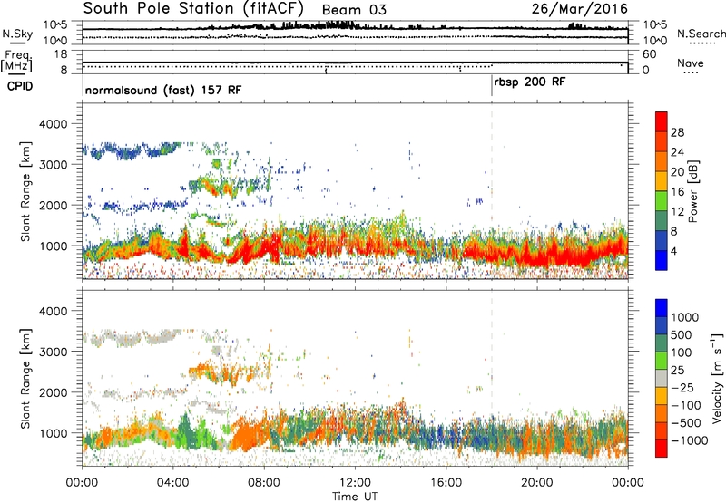
Task: Click the 'Nave' legend label
Action: click(x=691, y=63)
